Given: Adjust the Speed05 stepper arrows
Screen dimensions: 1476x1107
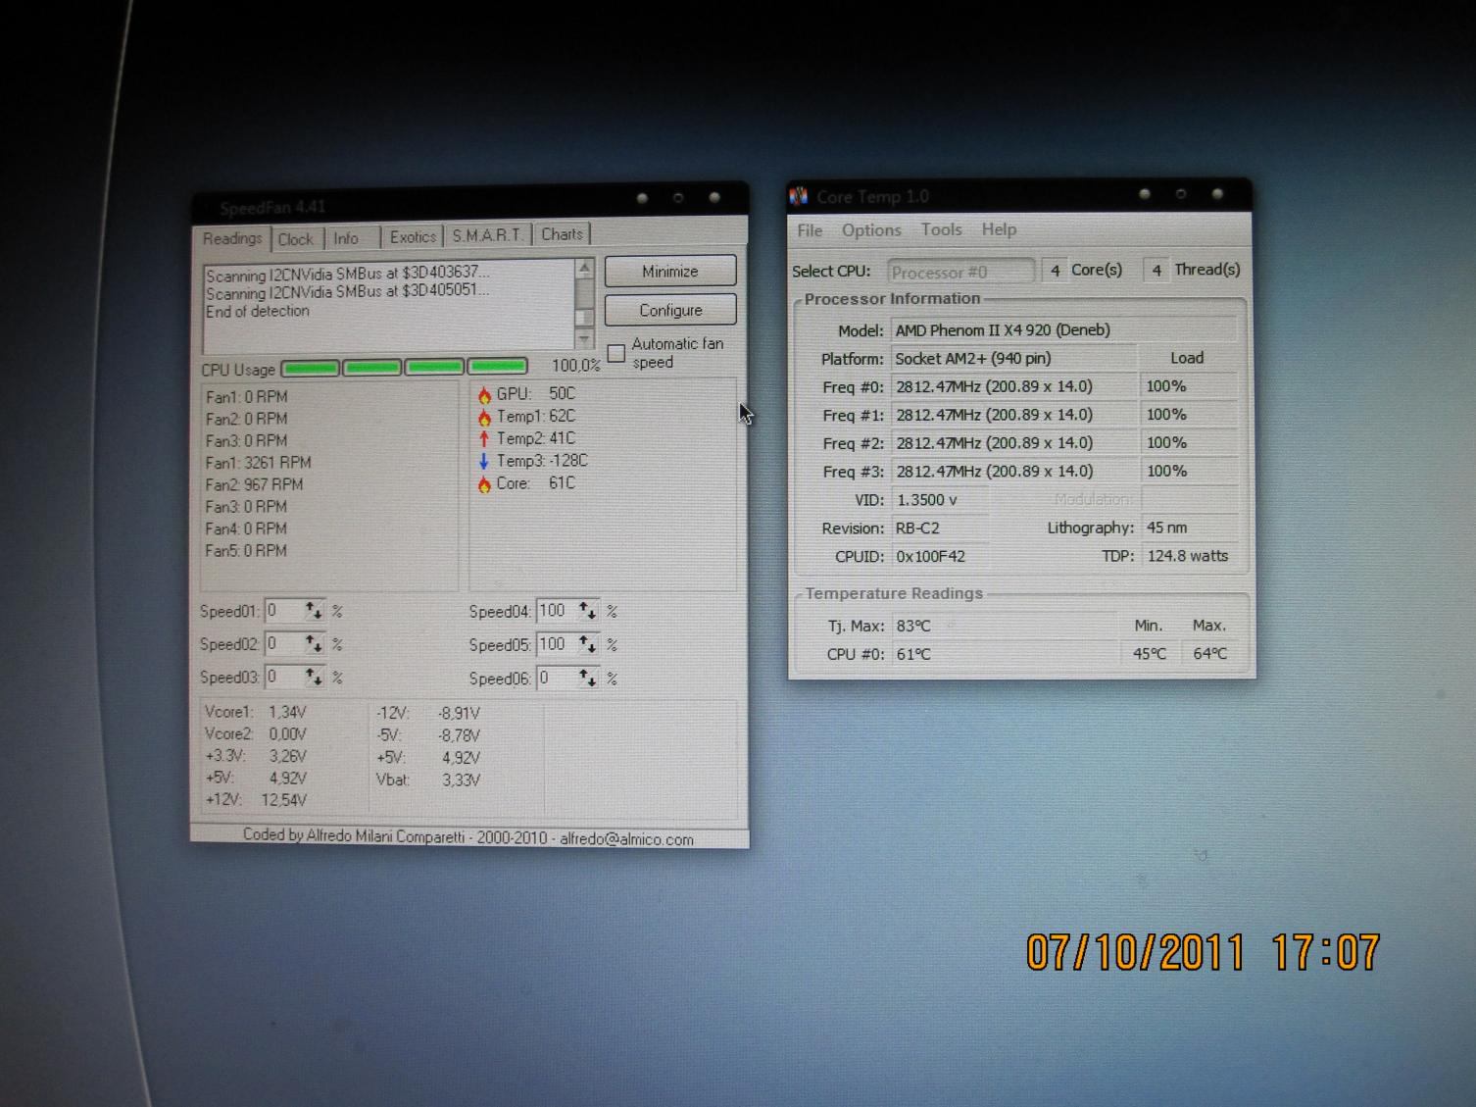Looking at the screenshot, I should [x=587, y=644].
